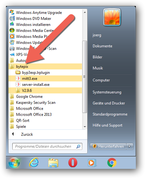Click the program list scrollbar thumb

tap(84, 77)
